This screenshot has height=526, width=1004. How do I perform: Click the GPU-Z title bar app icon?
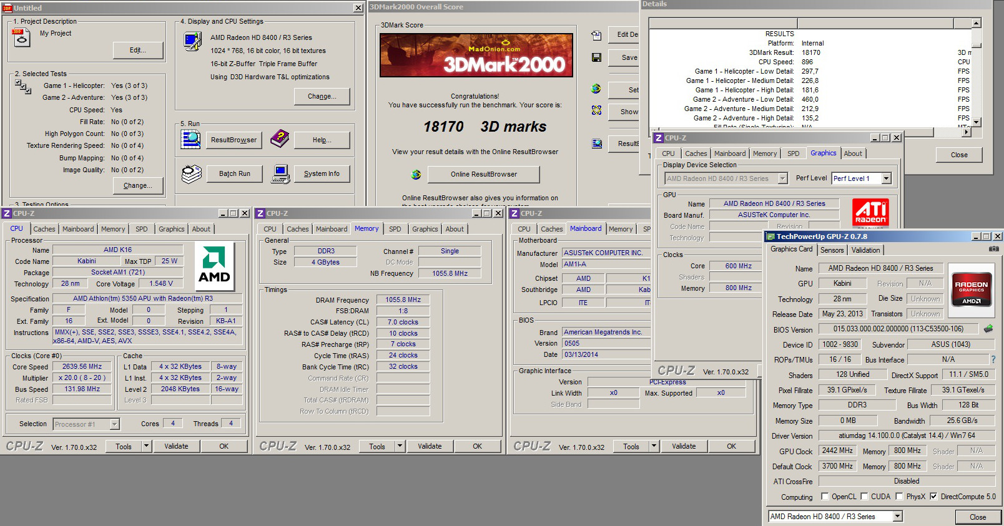tap(771, 236)
